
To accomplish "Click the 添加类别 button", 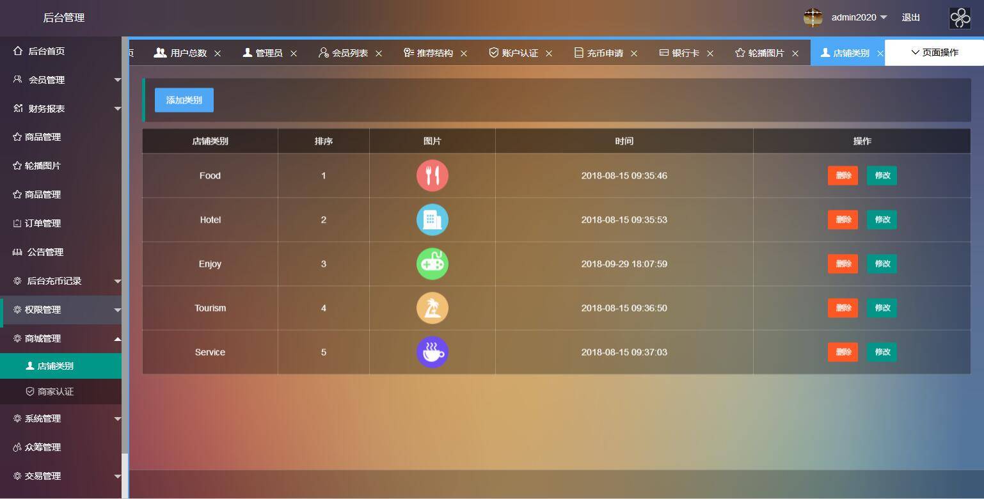I will point(184,100).
